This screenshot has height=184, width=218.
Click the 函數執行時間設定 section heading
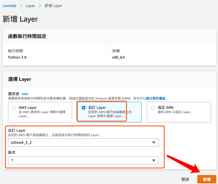click(x=27, y=36)
